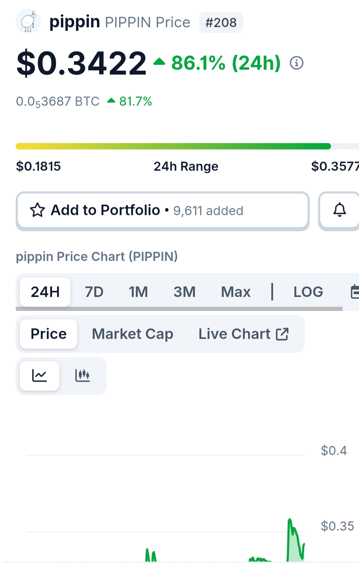Select the 24H time range
Viewport: 359px width, 563px height.
pos(45,292)
